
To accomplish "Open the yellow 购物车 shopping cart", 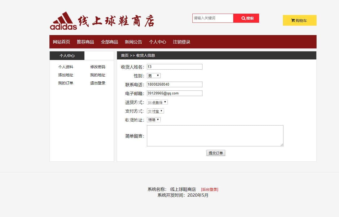I will (x=299, y=20).
